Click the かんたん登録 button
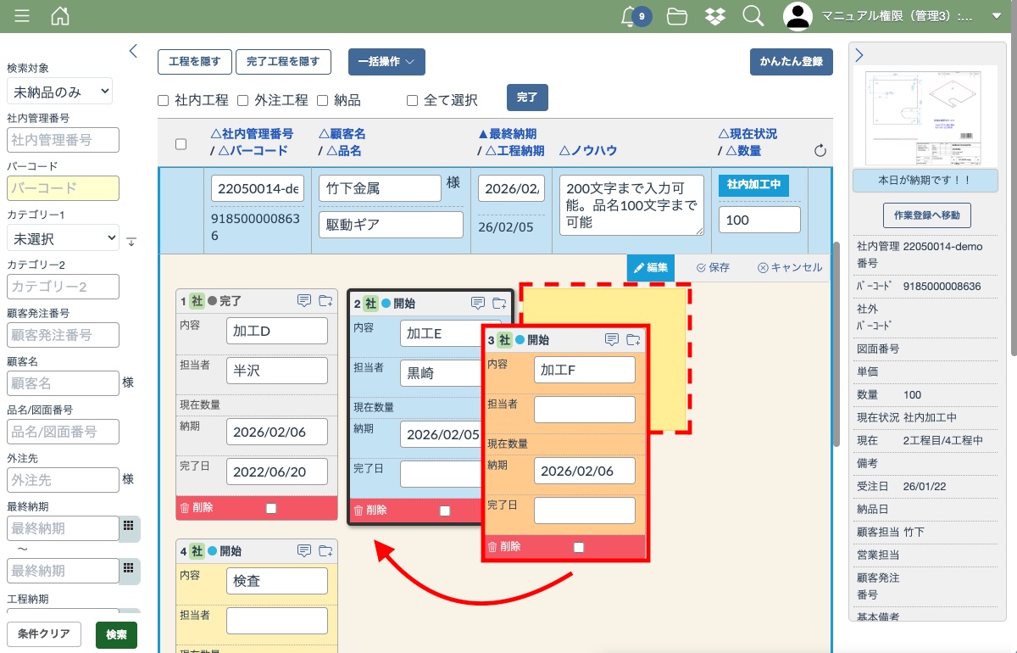This screenshot has height=653, width=1017. [x=791, y=62]
